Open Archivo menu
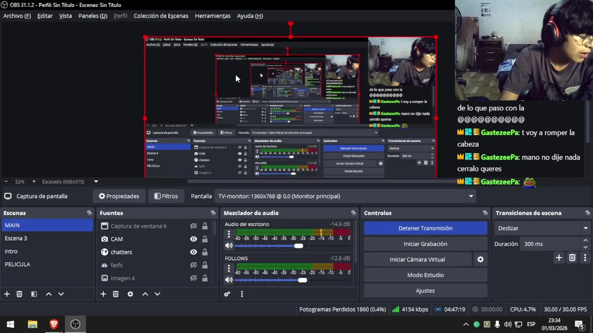 (17, 16)
